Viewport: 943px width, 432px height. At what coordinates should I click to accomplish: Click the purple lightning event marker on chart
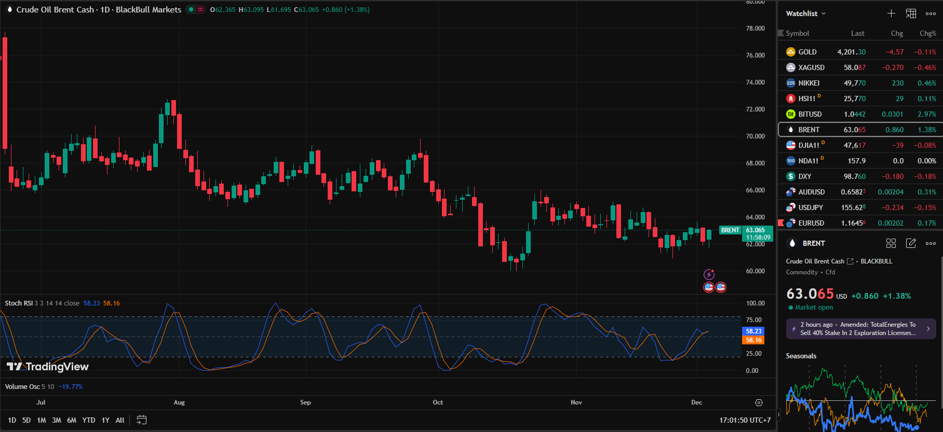pos(709,274)
